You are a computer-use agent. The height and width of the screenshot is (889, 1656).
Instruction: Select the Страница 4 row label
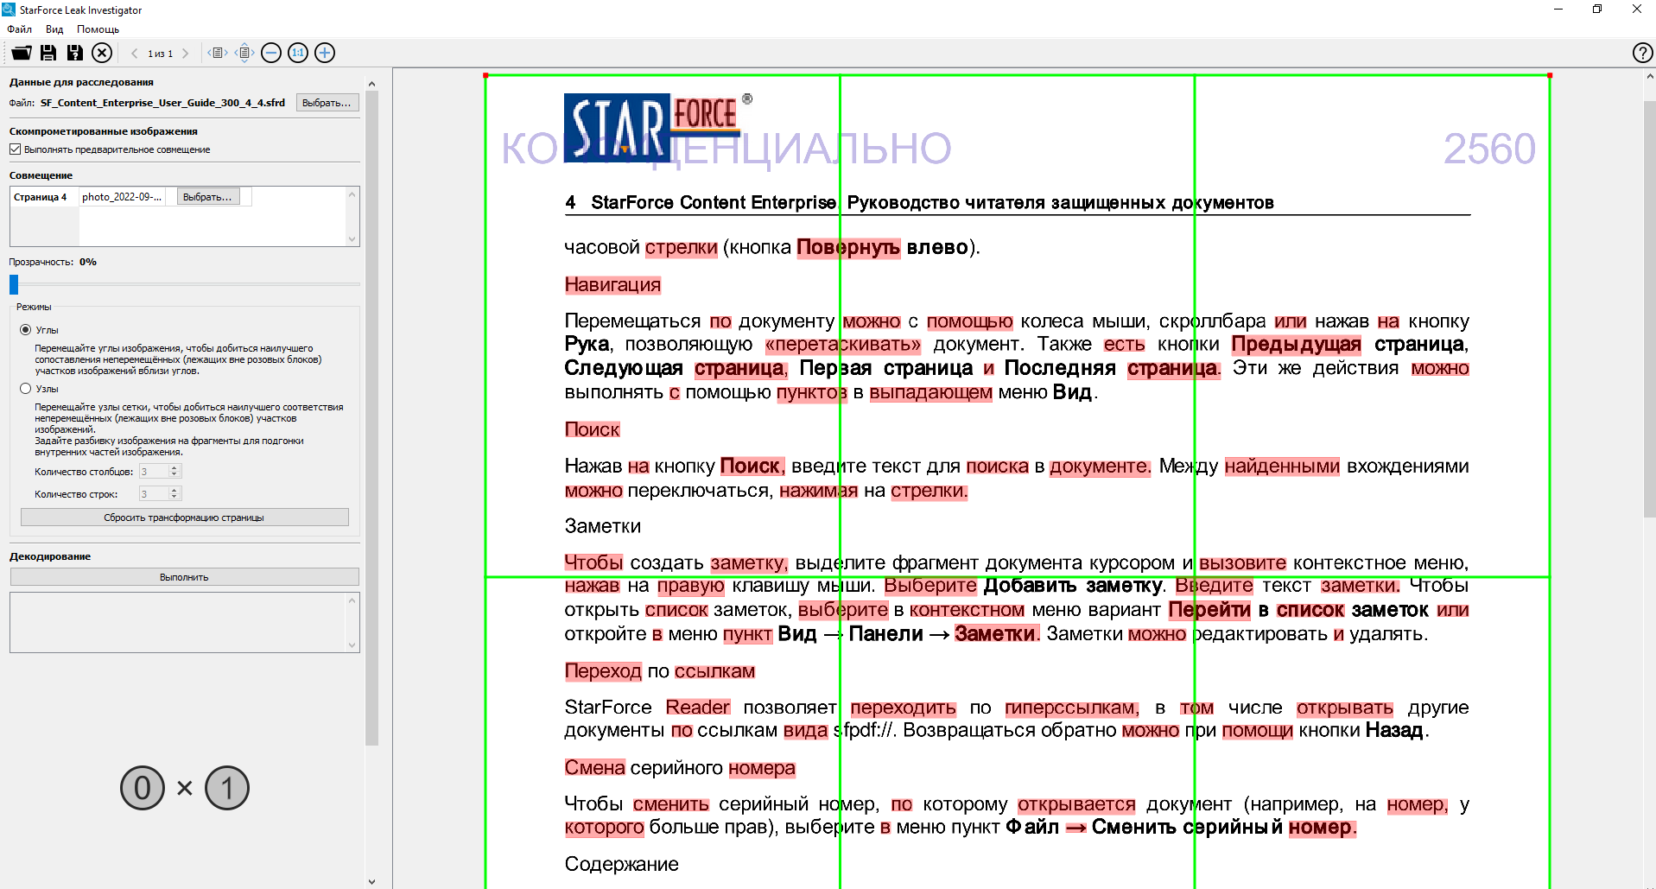(x=40, y=197)
